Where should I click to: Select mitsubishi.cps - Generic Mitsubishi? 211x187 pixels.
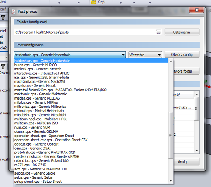coord(91,115)
